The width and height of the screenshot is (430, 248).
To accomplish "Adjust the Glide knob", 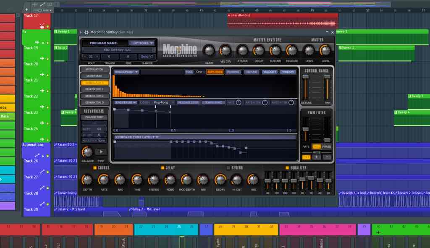I will 209,51.
